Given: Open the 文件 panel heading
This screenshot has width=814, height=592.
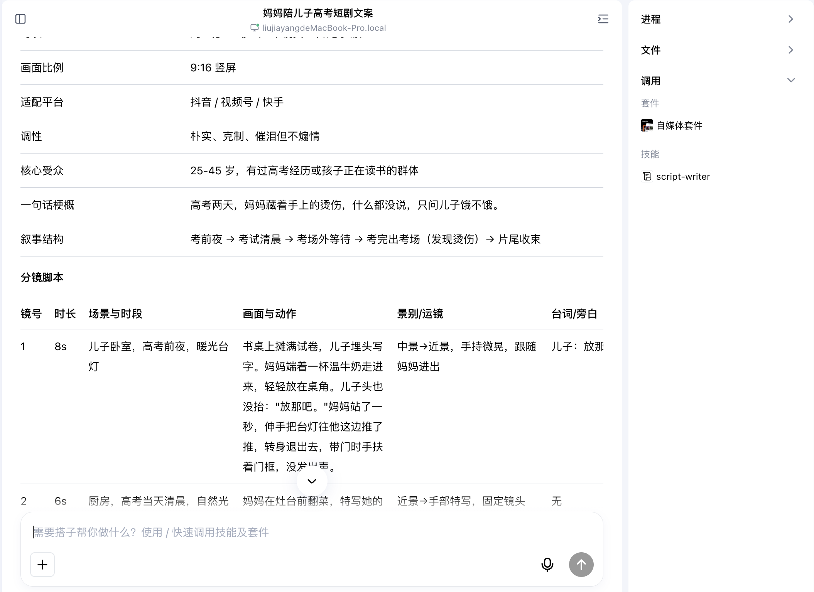Looking at the screenshot, I should 650,50.
